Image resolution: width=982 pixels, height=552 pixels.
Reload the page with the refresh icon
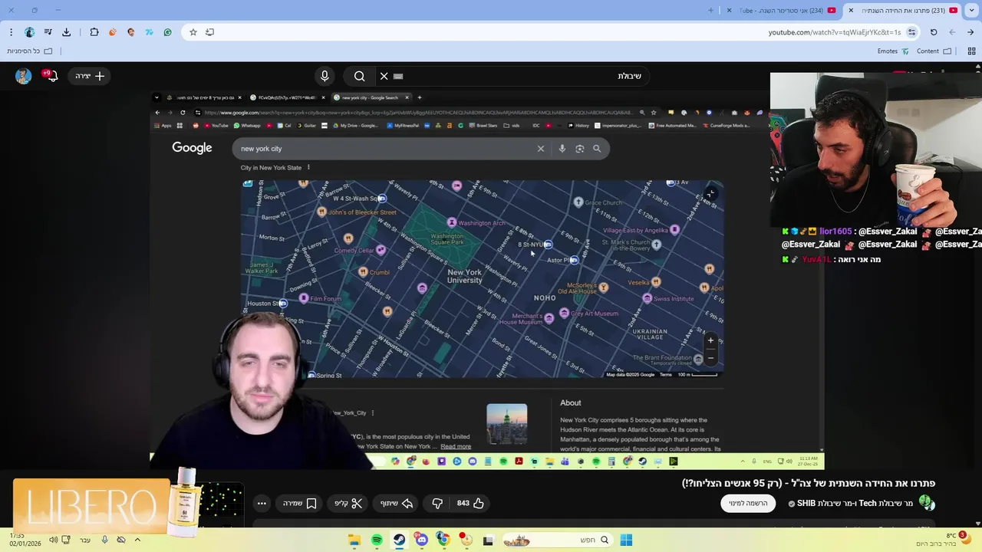934,32
